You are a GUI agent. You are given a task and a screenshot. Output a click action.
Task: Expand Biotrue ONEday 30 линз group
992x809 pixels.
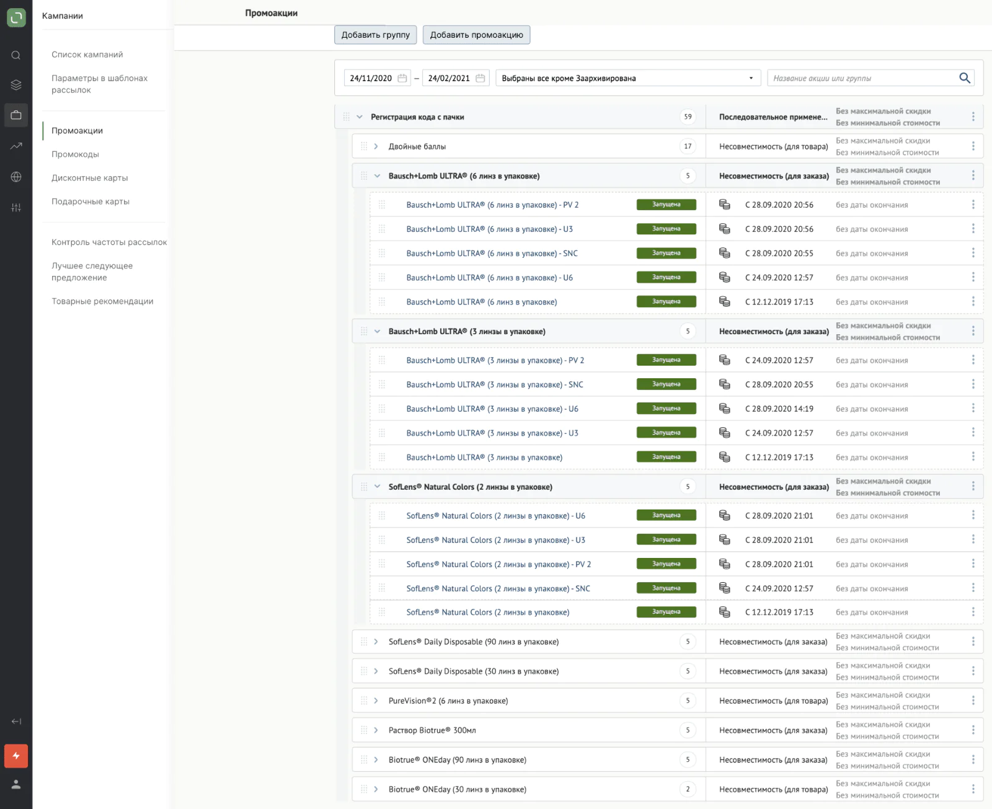click(376, 789)
